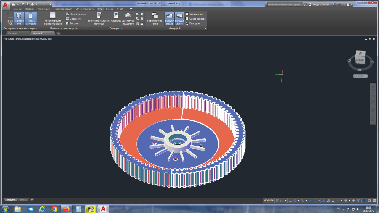Select Модель layout tab
The image size is (379, 213).
[11, 200]
